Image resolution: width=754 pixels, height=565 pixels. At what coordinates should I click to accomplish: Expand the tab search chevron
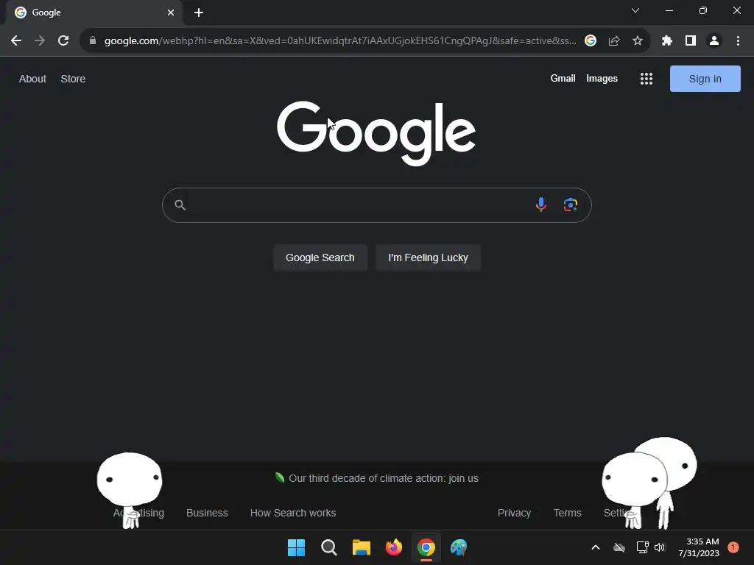635,10
